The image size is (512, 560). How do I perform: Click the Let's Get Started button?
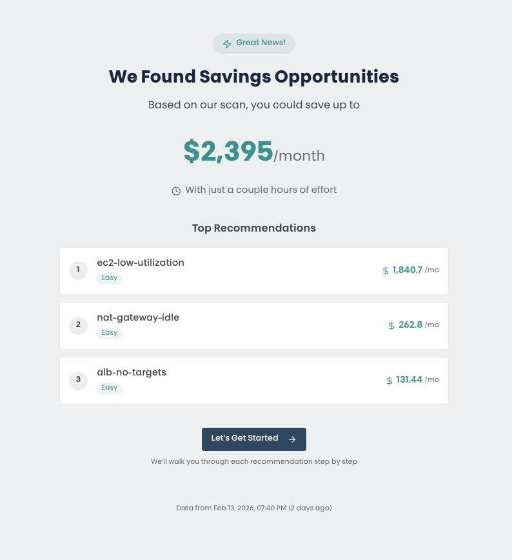pyautogui.click(x=254, y=439)
